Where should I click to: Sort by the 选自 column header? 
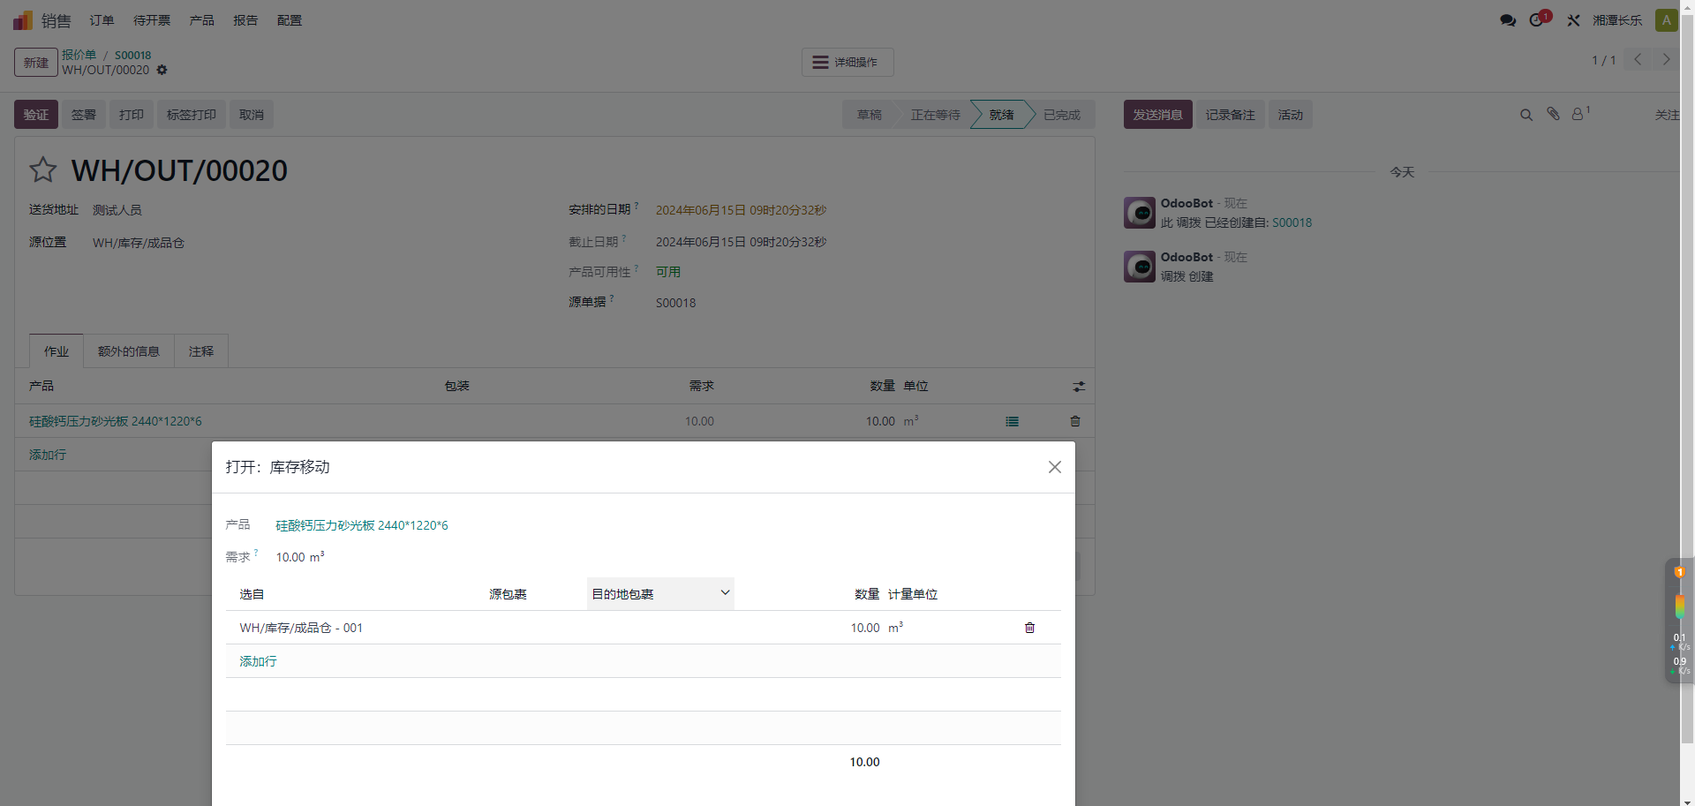252,594
